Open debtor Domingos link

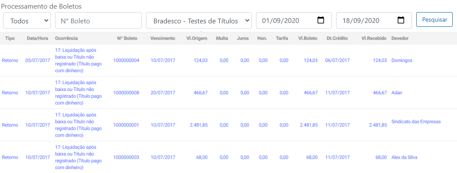tap(402, 61)
